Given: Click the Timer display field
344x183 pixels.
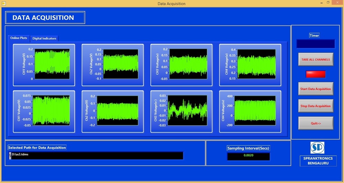Looking at the screenshot, I should click(x=315, y=44).
